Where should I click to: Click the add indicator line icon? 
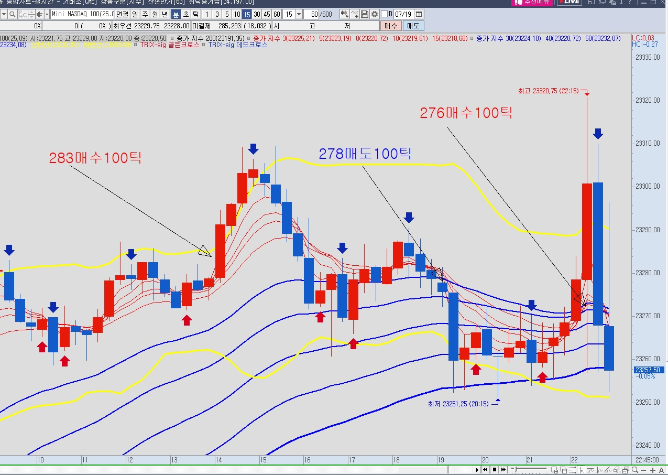[355, 14]
